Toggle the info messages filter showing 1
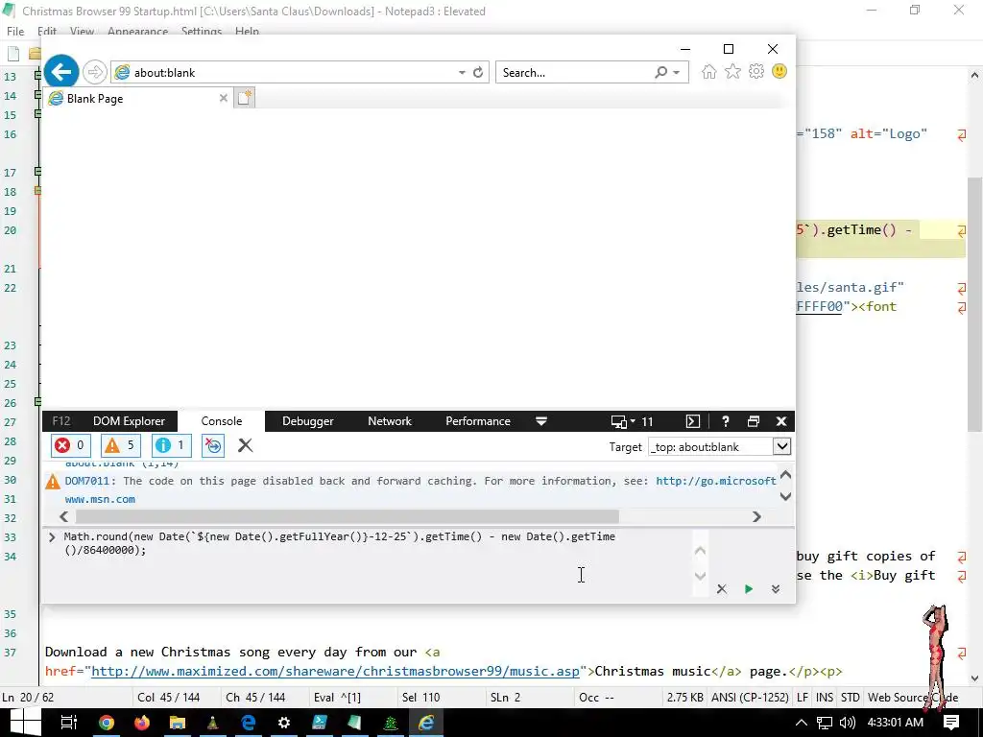This screenshot has width=983, height=737. [x=171, y=445]
